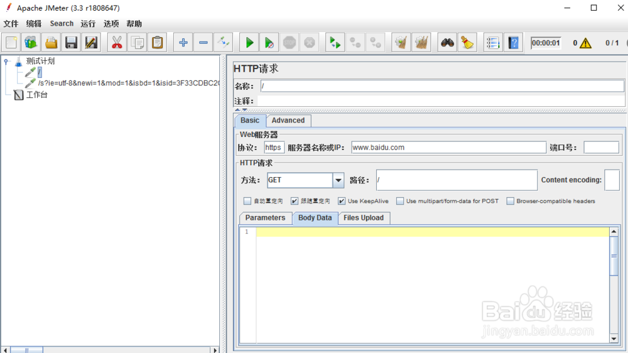The height and width of the screenshot is (353, 628).
Task: Open the 文件 menu
Action: tap(11, 24)
